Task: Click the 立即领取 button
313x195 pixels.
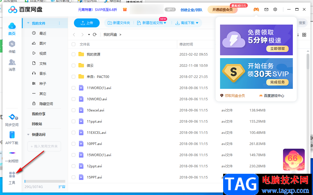Action: pyautogui.click(x=277, y=49)
